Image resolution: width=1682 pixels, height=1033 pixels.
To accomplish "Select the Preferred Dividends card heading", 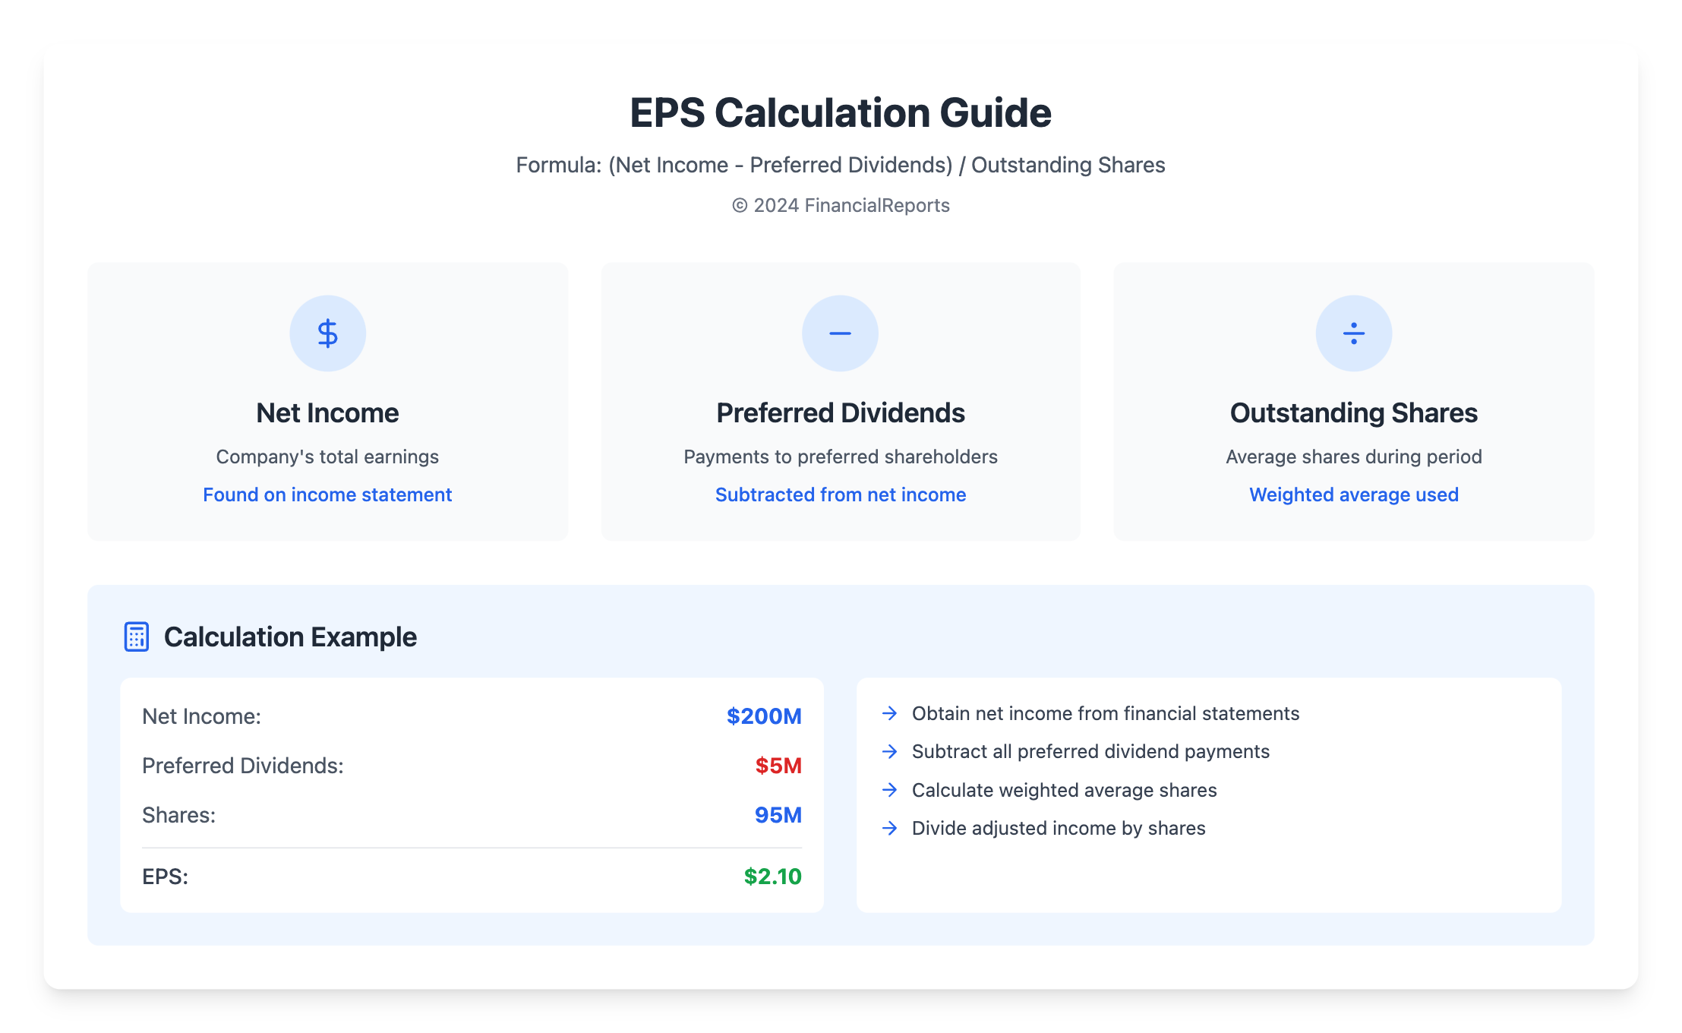I will click(x=841, y=412).
